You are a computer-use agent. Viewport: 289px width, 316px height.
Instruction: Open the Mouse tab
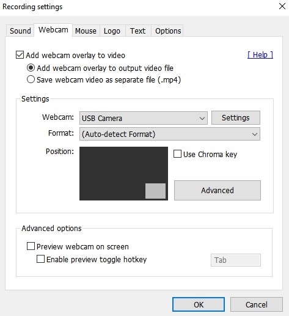(x=86, y=31)
